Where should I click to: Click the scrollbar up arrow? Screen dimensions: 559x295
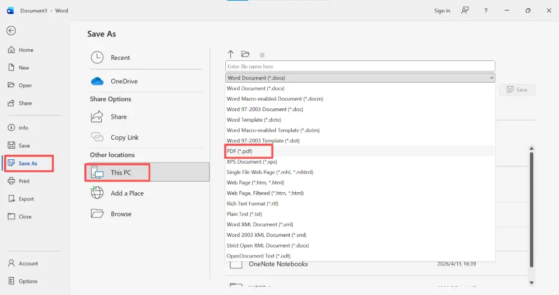(x=532, y=148)
